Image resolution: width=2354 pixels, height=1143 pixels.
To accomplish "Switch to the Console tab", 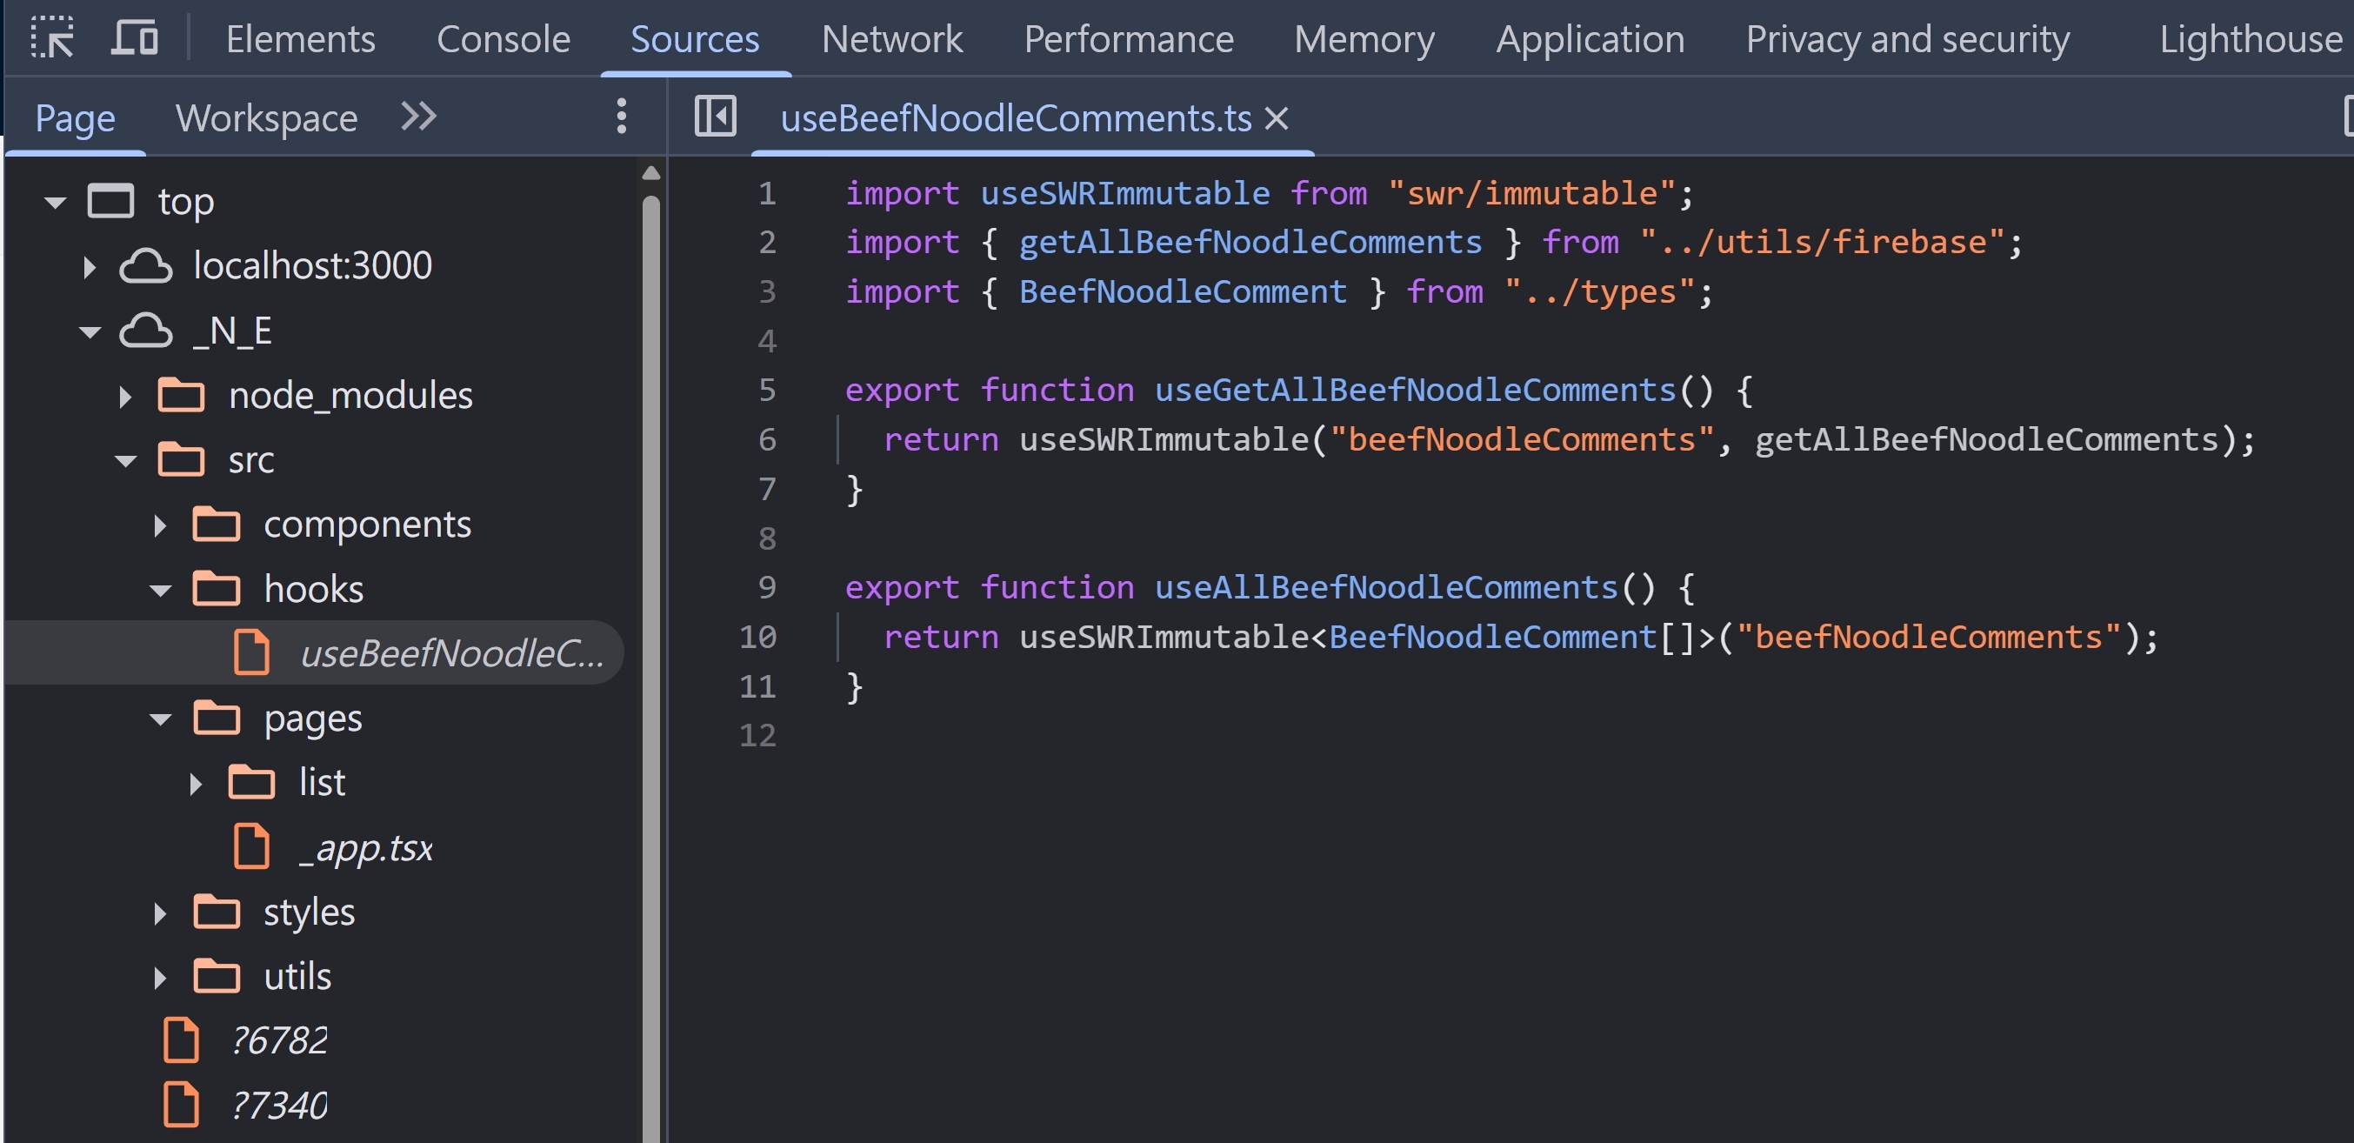I will pyautogui.click(x=503, y=39).
